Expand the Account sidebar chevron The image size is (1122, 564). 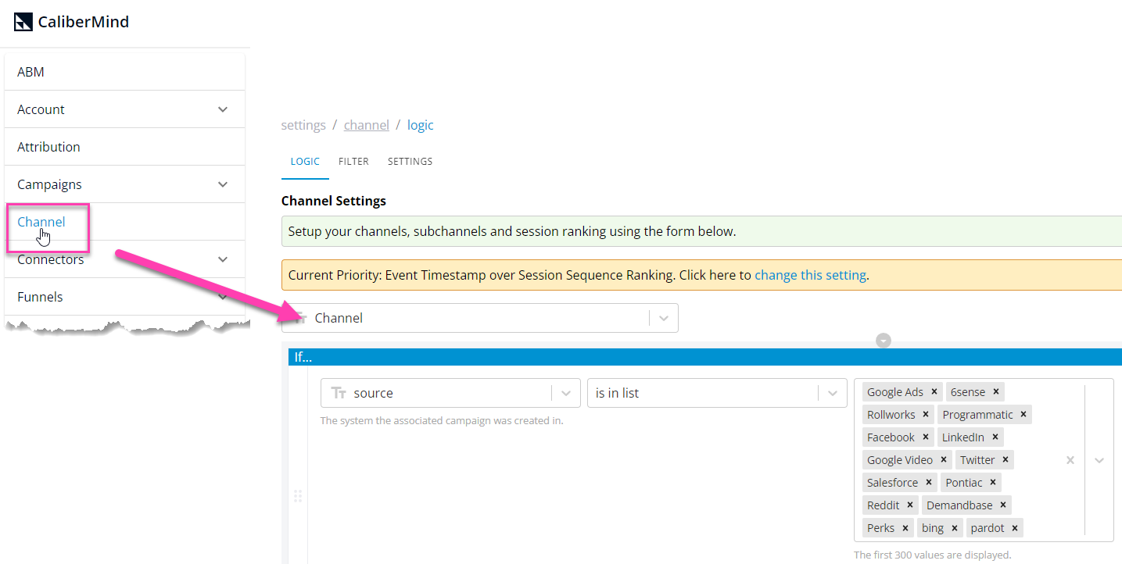pos(223,109)
